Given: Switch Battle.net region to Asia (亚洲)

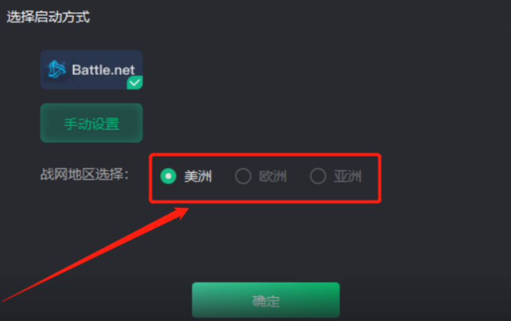Looking at the screenshot, I should (318, 176).
